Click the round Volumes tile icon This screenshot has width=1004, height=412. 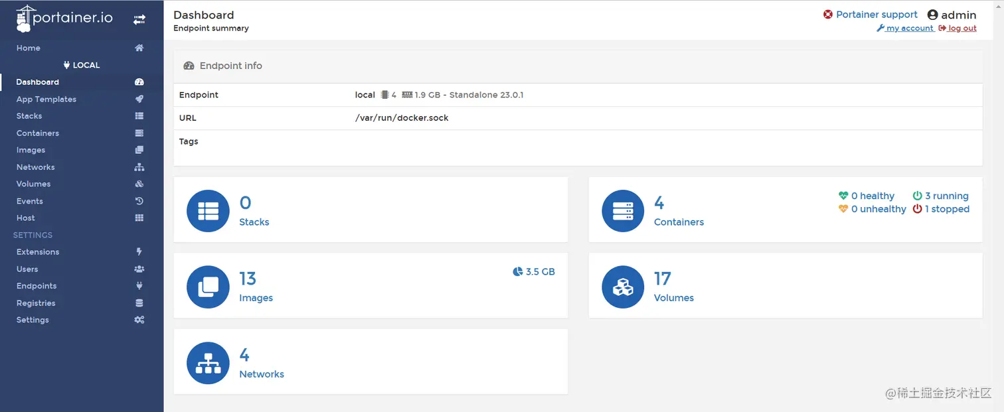[623, 287]
